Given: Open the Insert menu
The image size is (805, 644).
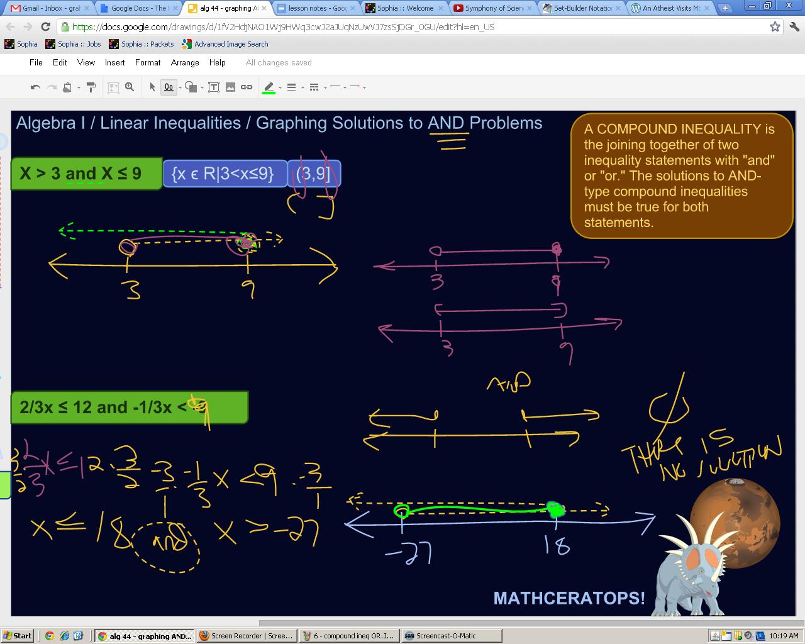Looking at the screenshot, I should coord(114,62).
